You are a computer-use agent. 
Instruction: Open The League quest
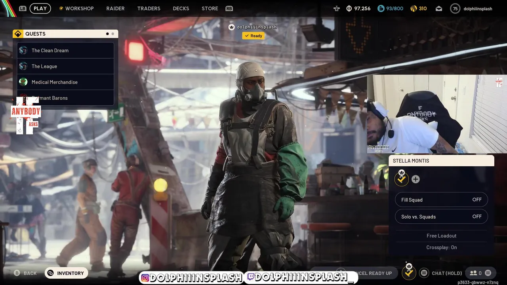(x=65, y=66)
